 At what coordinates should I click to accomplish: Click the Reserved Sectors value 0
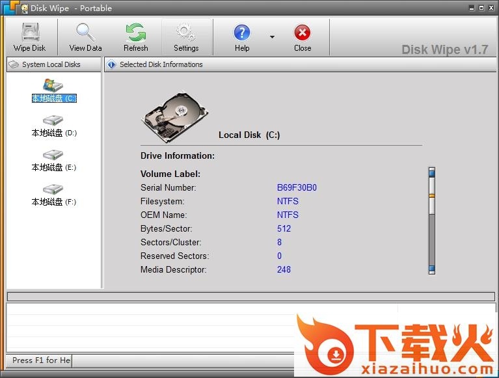click(x=279, y=256)
